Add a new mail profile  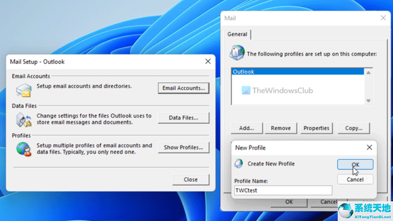click(x=247, y=128)
